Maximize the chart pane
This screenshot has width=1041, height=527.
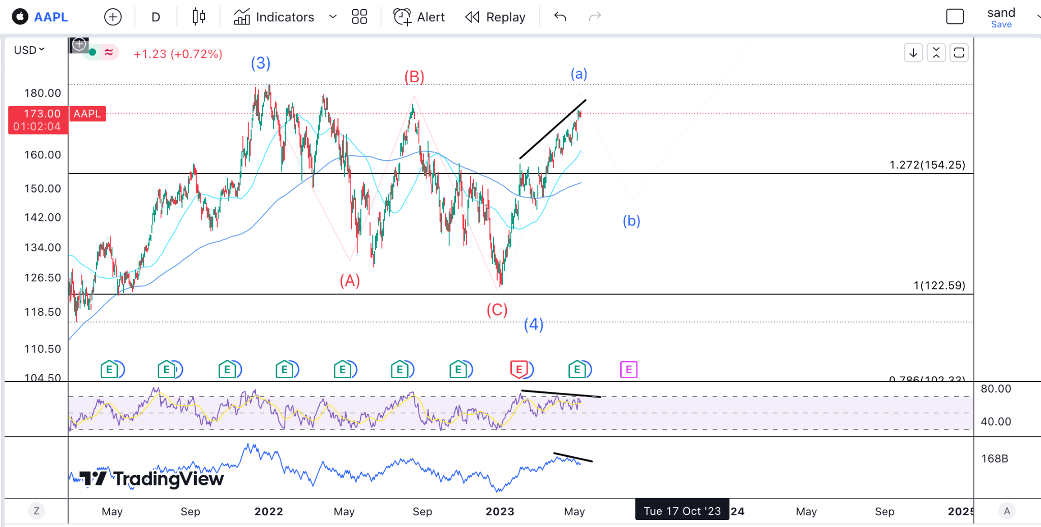[959, 53]
